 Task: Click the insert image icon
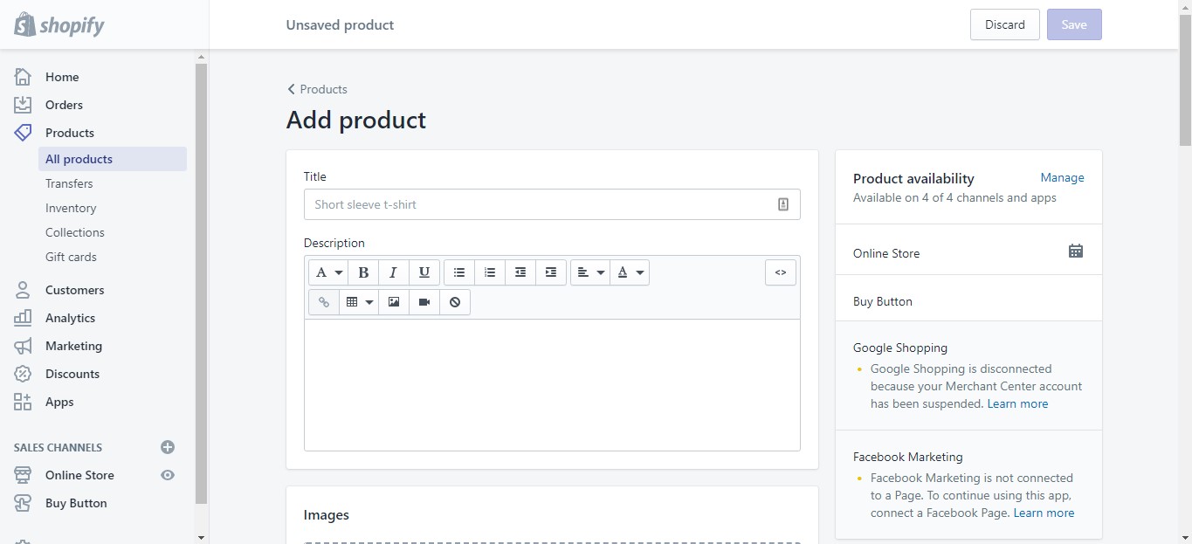394,302
